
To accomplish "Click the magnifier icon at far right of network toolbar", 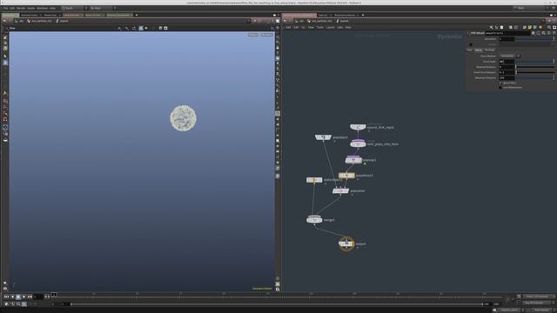I will click(x=549, y=27).
